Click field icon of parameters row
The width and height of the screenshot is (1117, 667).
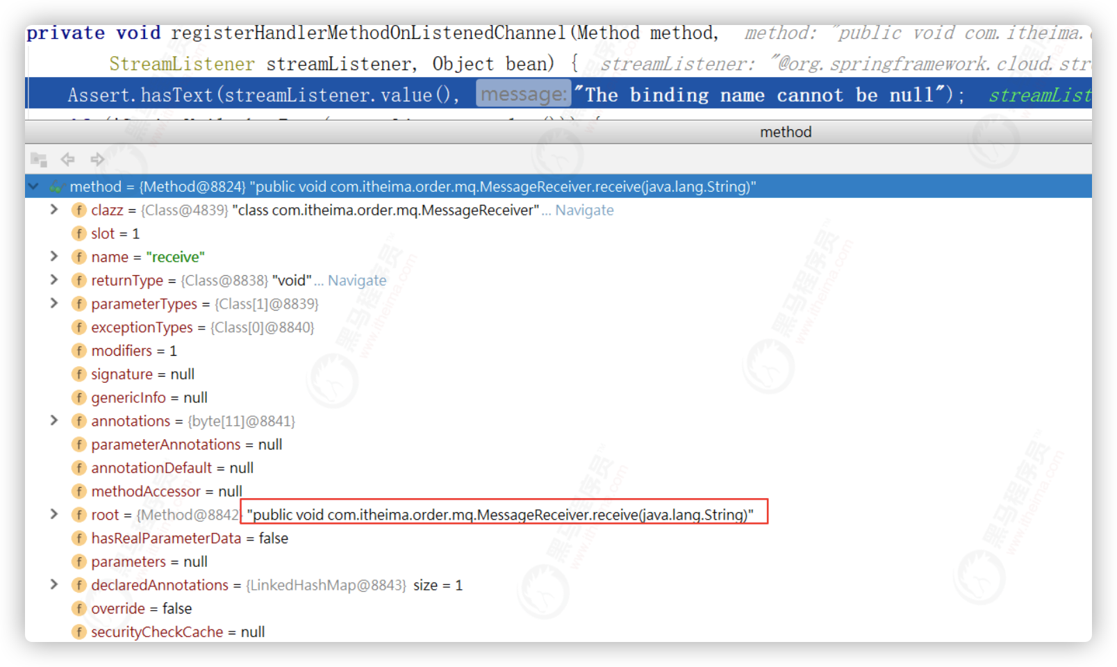point(79,561)
